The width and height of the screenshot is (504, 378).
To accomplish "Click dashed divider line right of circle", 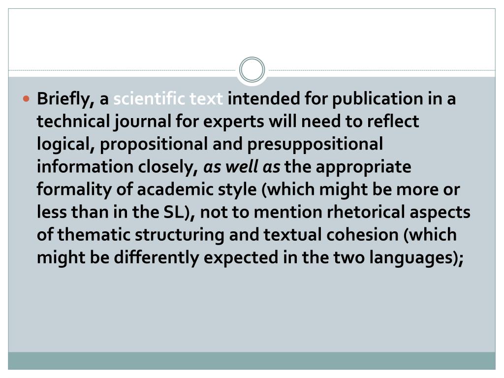I will point(382,70).
